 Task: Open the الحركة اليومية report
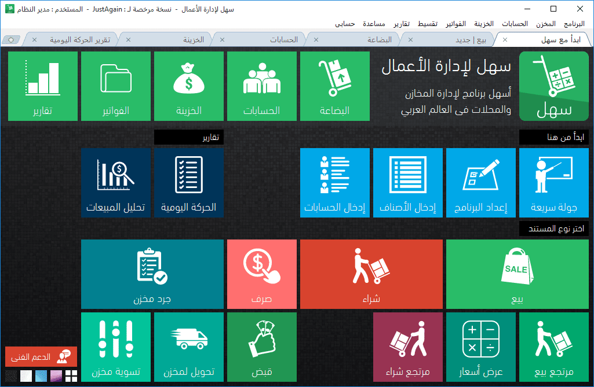188,182
